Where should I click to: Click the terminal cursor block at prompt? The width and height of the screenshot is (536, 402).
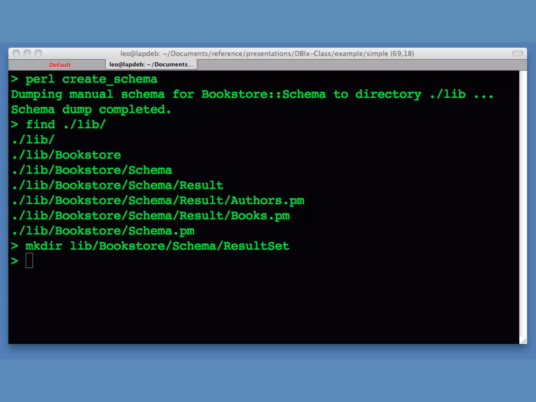pyautogui.click(x=29, y=260)
